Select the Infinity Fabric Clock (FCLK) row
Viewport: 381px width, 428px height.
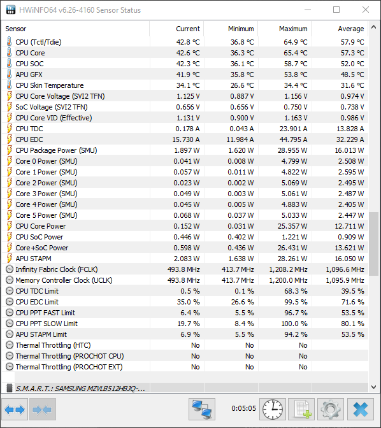pos(185,269)
